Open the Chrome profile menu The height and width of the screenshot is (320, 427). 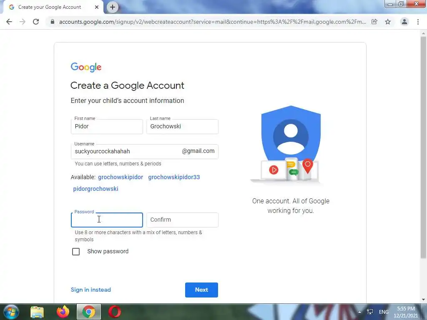[404, 22]
